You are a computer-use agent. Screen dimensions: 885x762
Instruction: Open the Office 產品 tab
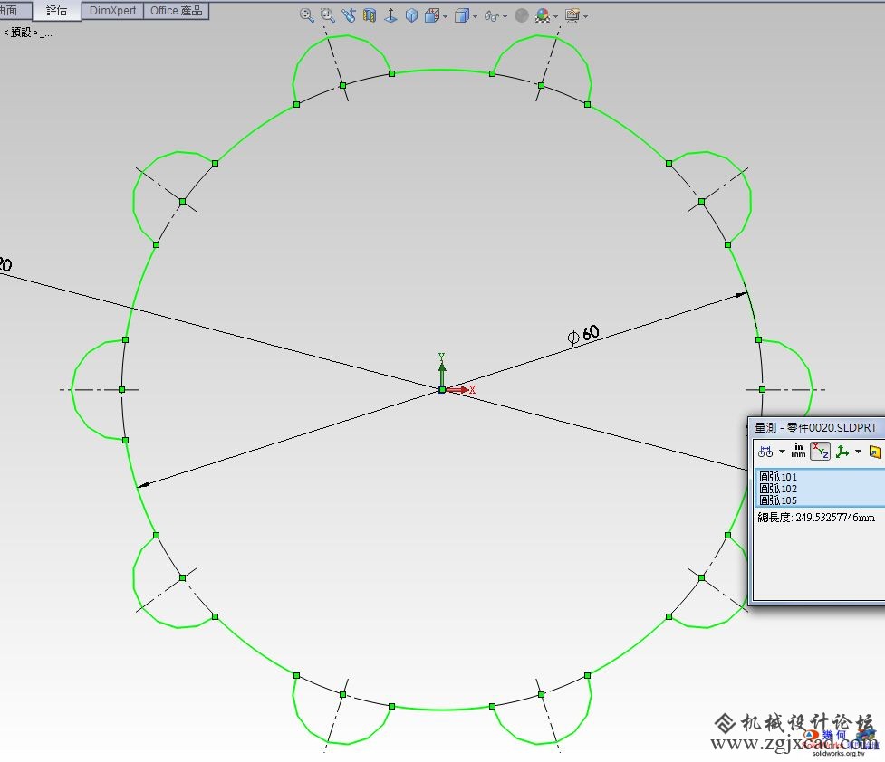176,11
